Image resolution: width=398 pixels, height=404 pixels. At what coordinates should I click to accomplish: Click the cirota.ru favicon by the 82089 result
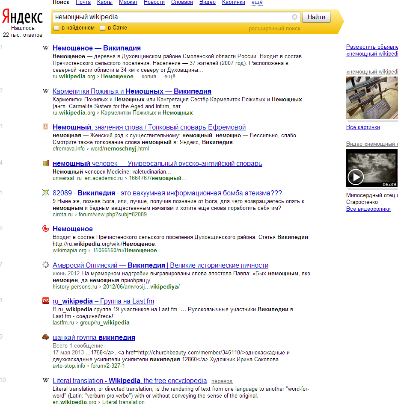pos(46,192)
